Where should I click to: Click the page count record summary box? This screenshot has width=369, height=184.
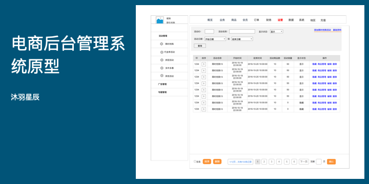pos(240,162)
